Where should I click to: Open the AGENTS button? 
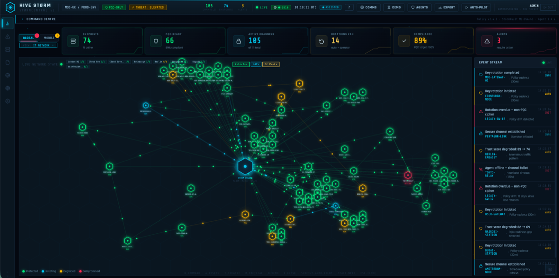click(x=419, y=7)
